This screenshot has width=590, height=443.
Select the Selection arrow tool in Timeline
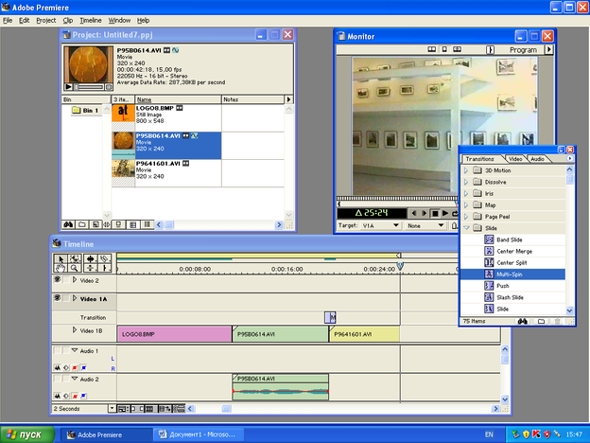click(61, 258)
